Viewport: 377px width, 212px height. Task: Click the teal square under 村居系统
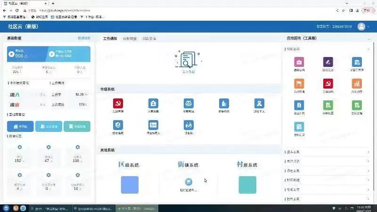tap(247, 185)
